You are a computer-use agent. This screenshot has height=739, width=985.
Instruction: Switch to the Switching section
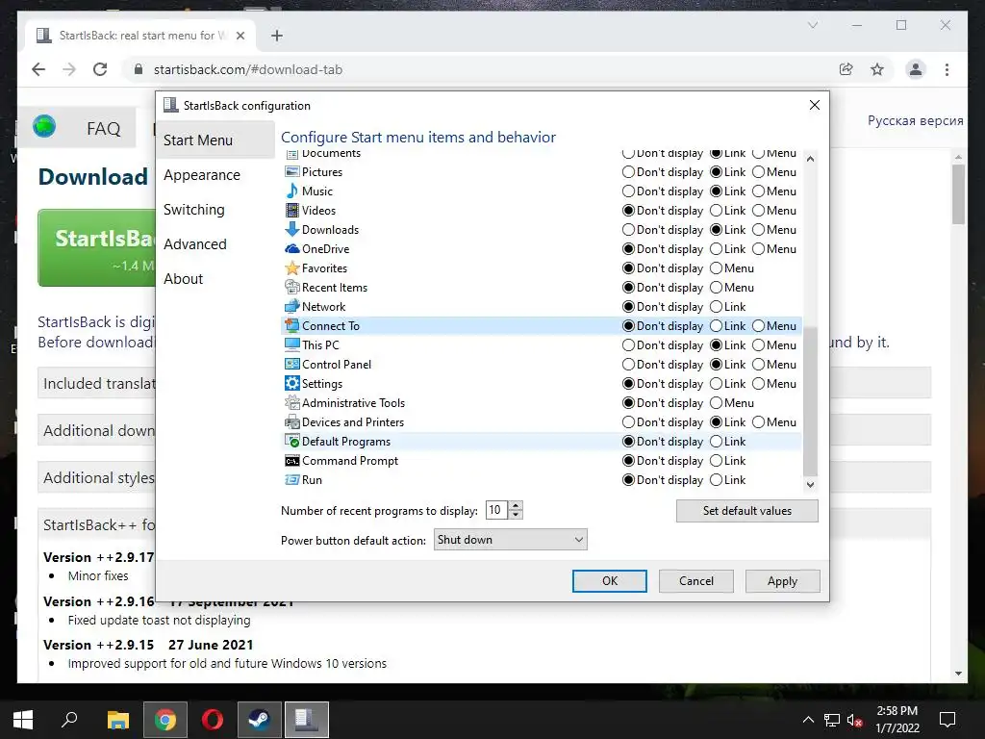193,209
